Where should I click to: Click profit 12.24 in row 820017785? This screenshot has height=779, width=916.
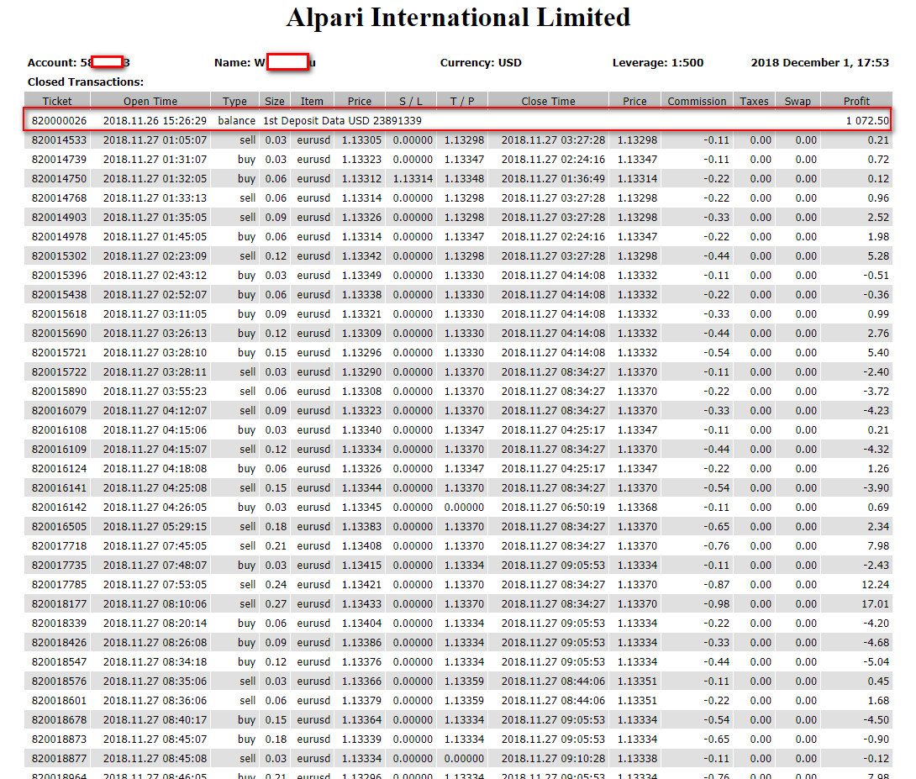[x=875, y=584]
